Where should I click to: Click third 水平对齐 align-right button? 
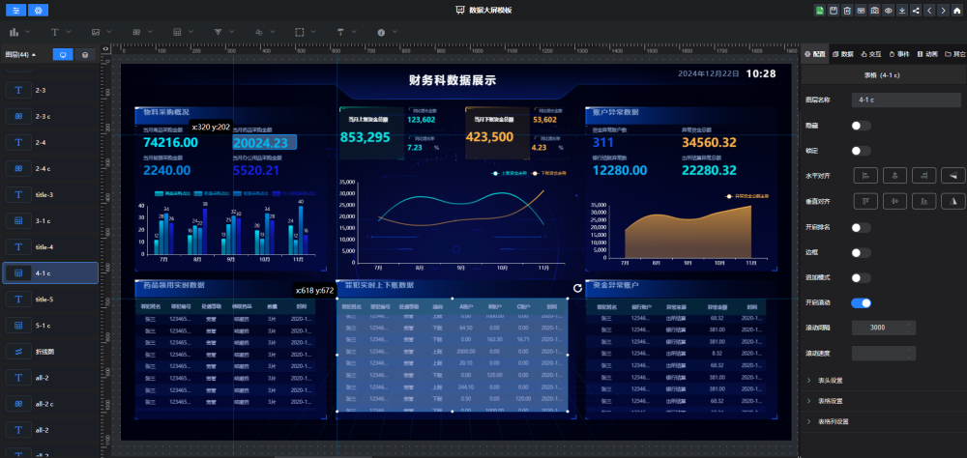click(923, 176)
